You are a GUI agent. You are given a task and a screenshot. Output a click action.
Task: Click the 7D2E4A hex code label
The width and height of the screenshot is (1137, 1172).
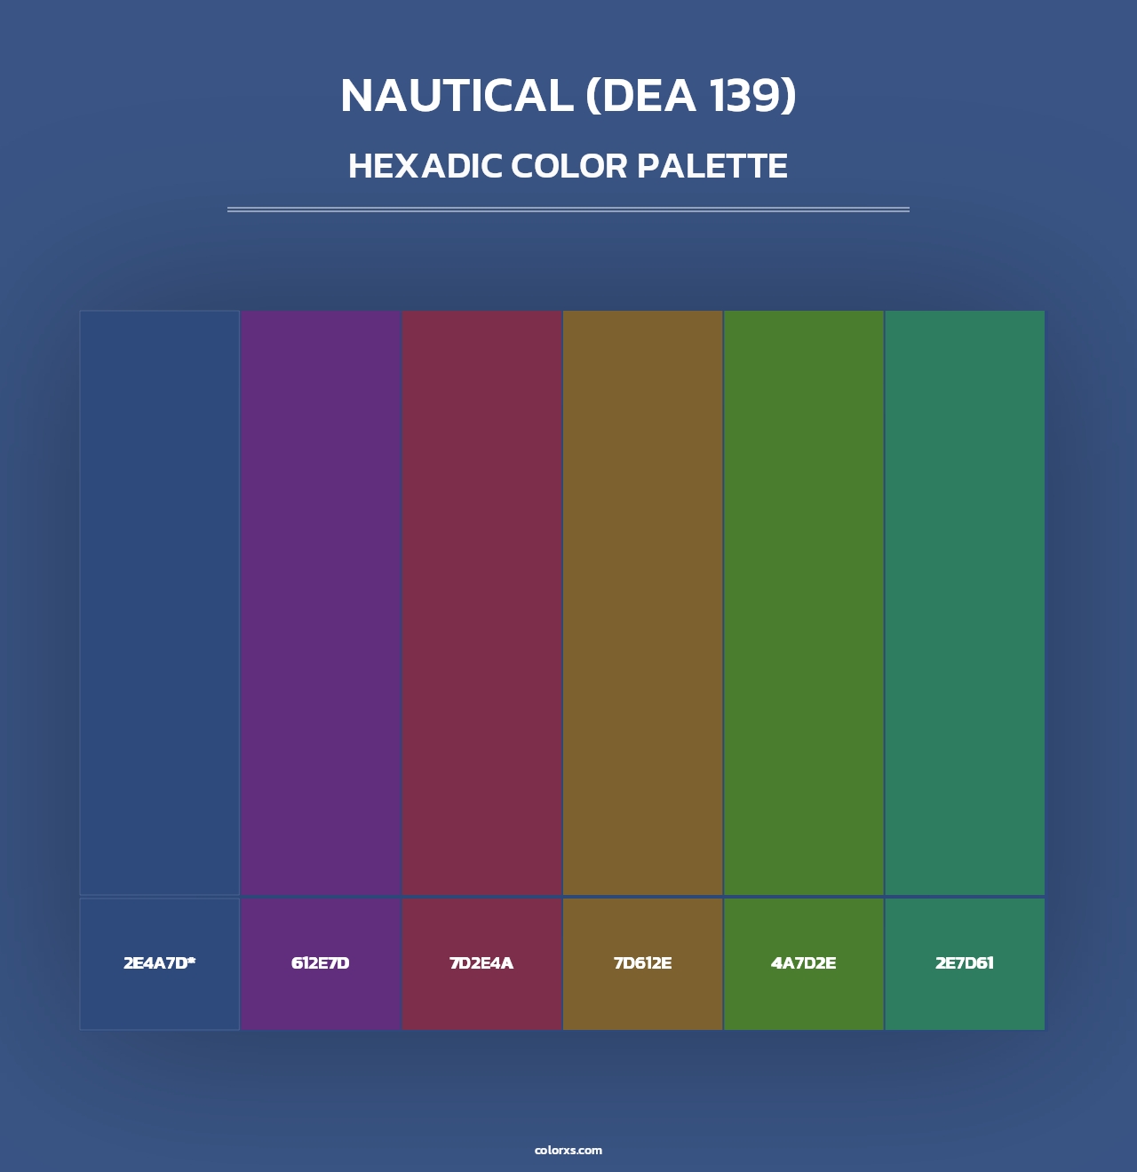pos(482,961)
